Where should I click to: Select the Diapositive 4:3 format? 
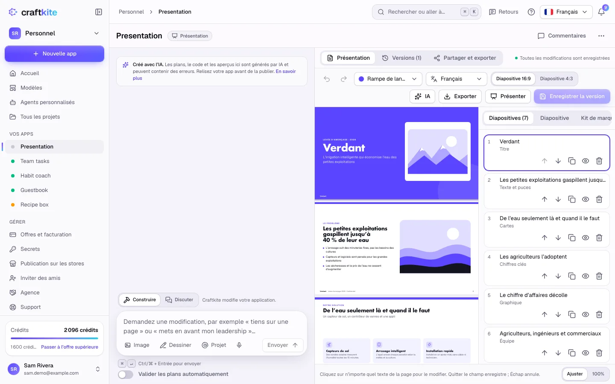556,79
